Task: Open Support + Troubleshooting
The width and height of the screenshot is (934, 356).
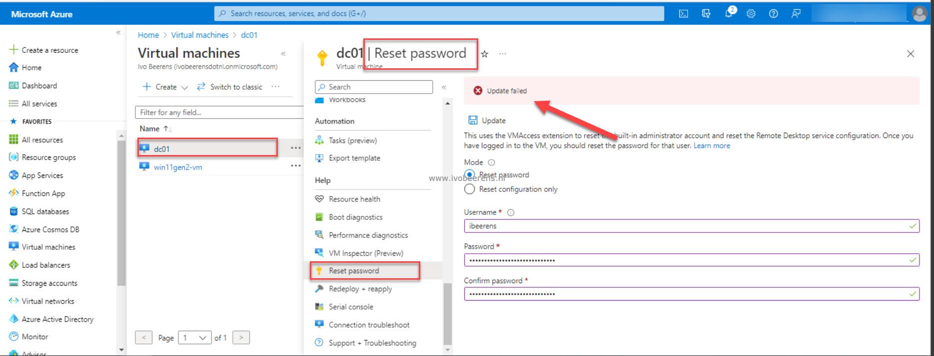Action: [x=372, y=343]
